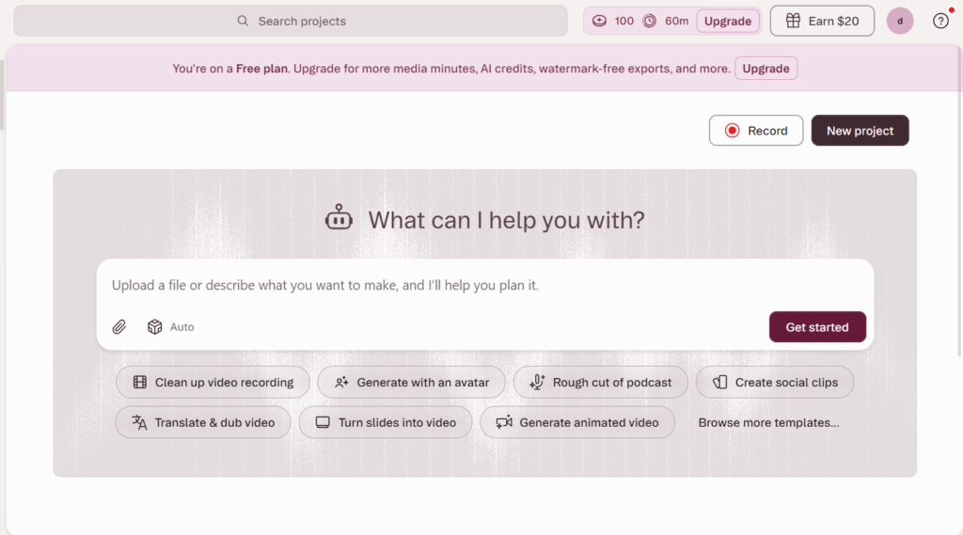The height and width of the screenshot is (535, 963).
Task: Select Generate animated video template
Action: click(x=577, y=422)
